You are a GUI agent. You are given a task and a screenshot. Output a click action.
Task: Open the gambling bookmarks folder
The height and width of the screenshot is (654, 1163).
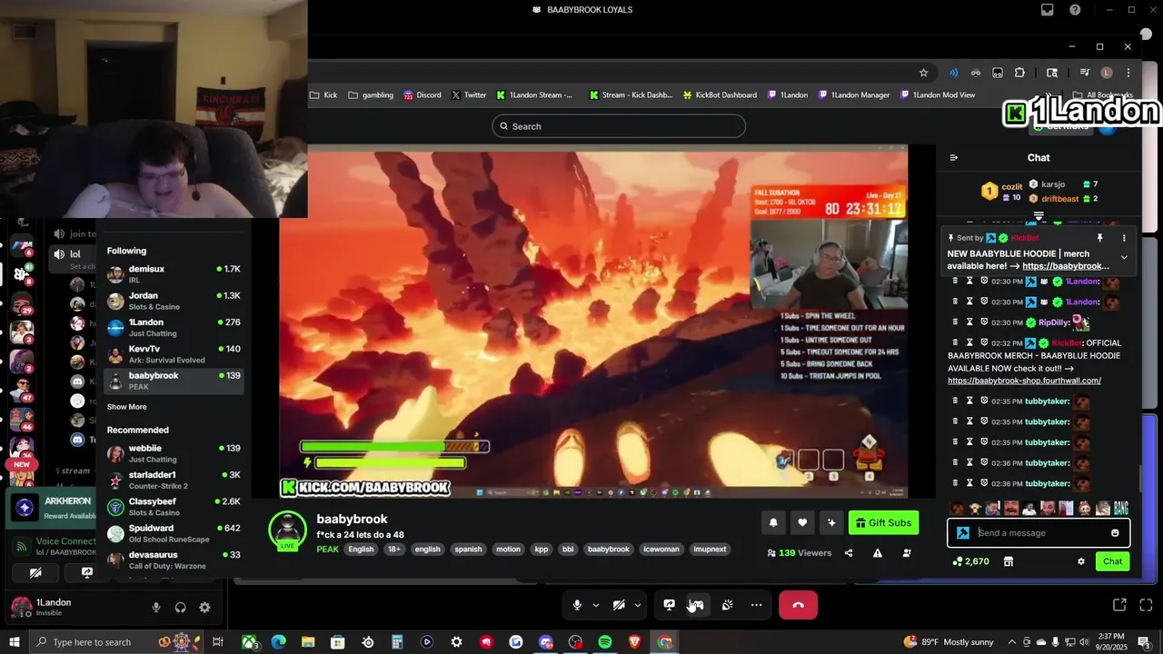370,94
